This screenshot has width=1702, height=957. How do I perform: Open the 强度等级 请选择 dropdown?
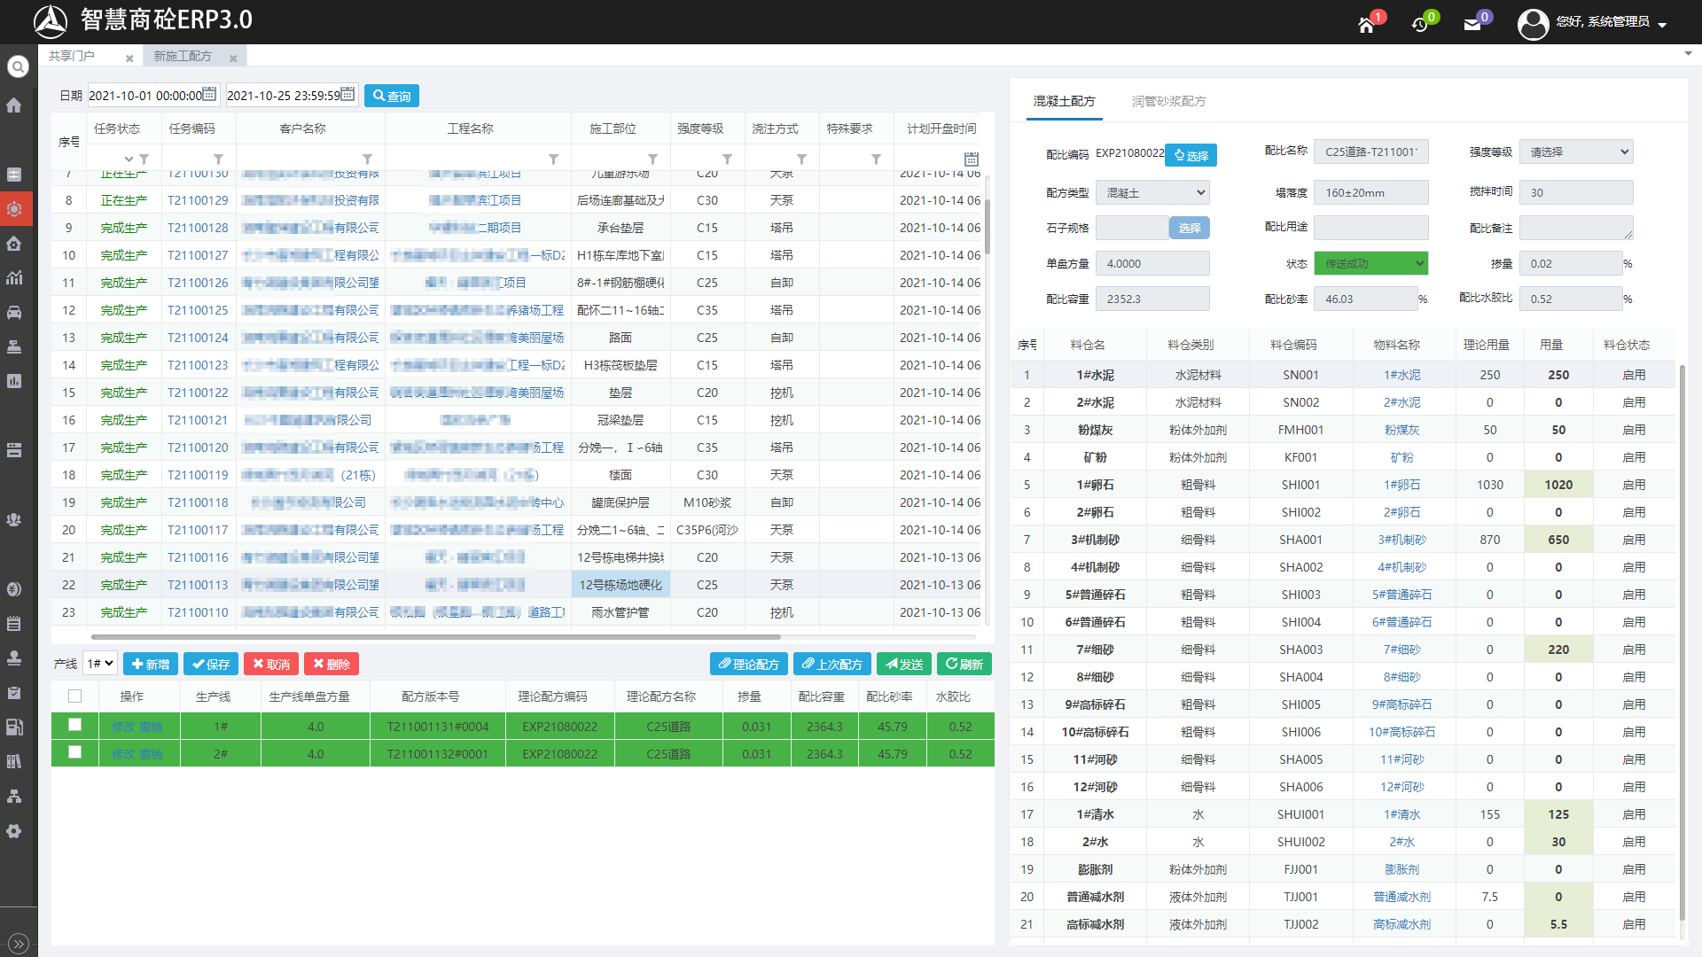pos(1575,152)
